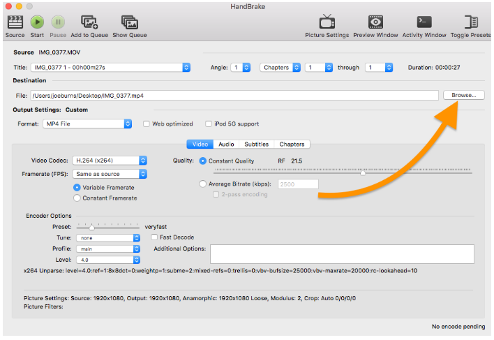Screen dimensions: 494x340
Task: Click the Picture Settings summary line
Action: coord(190,298)
